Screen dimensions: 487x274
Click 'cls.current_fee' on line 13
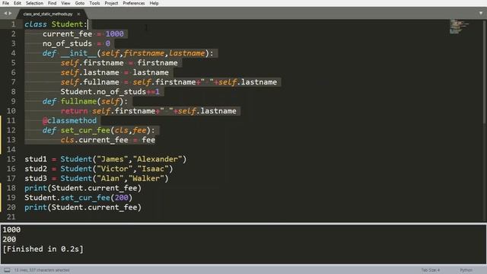pyautogui.click(x=94, y=140)
